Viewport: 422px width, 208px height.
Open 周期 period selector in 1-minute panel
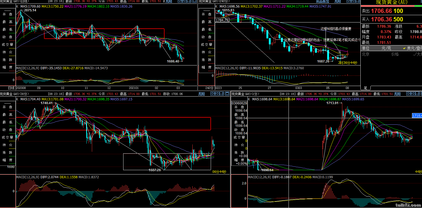point(397,94)
